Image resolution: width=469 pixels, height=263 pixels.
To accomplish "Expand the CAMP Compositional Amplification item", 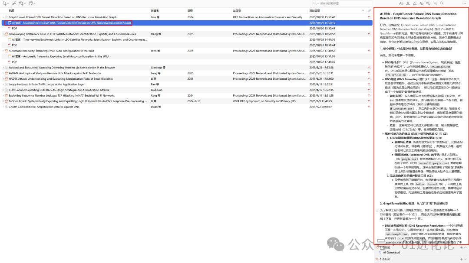I will point(3,107).
